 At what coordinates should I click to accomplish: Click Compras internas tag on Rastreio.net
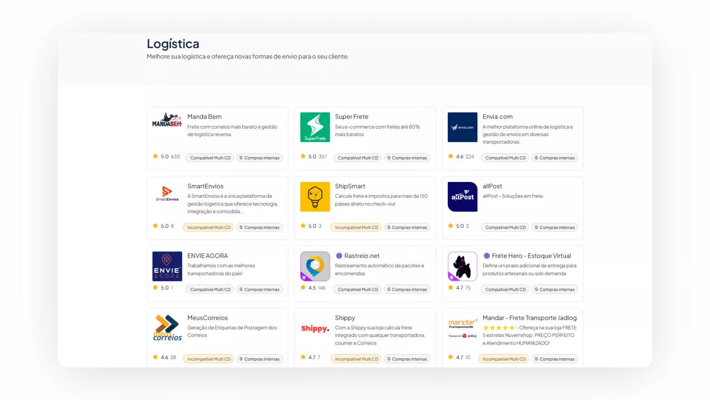pos(407,289)
